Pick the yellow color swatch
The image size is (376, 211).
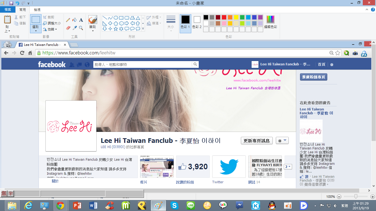coord(236,17)
